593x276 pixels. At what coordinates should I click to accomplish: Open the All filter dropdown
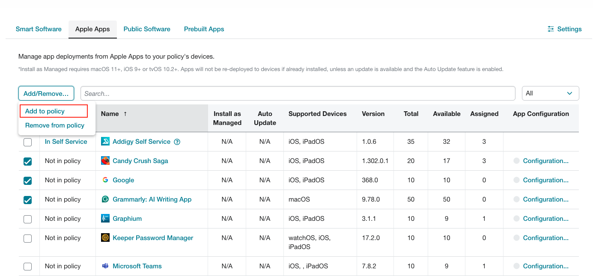(550, 93)
